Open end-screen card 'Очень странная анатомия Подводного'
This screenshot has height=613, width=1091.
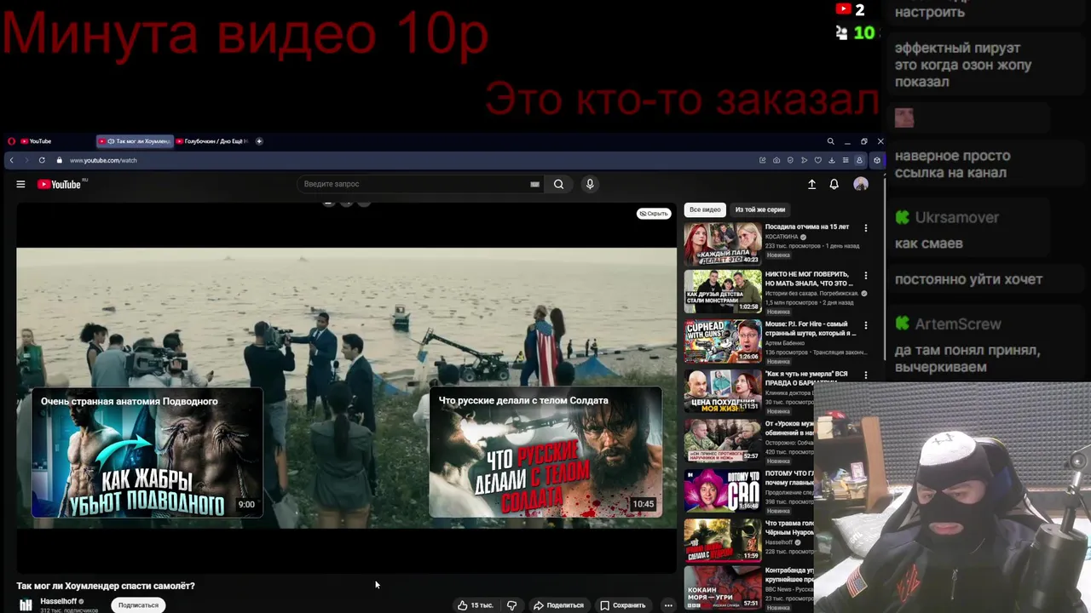point(147,453)
